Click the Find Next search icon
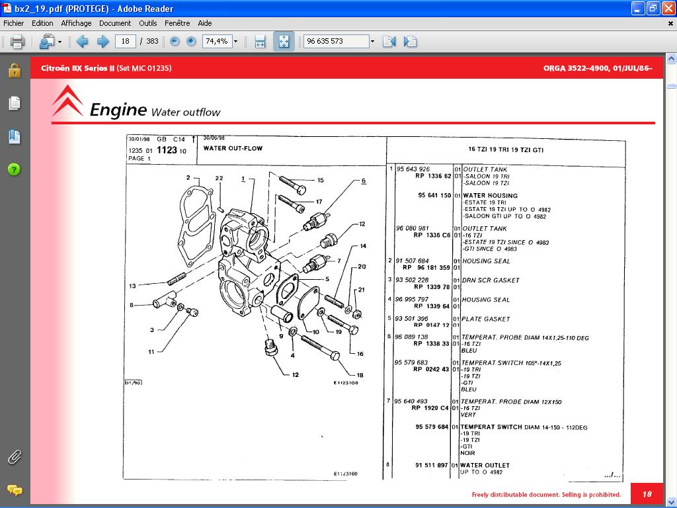 pyautogui.click(x=410, y=42)
